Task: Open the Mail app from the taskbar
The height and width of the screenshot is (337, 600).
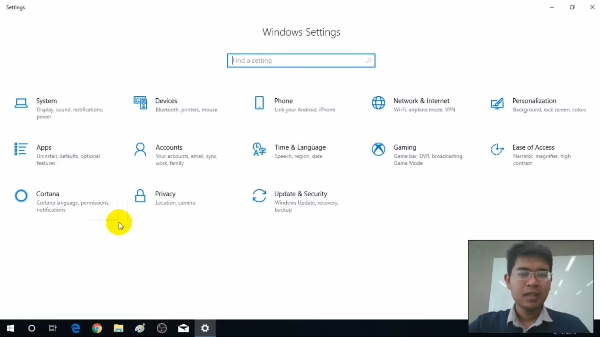Action: click(183, 328)
